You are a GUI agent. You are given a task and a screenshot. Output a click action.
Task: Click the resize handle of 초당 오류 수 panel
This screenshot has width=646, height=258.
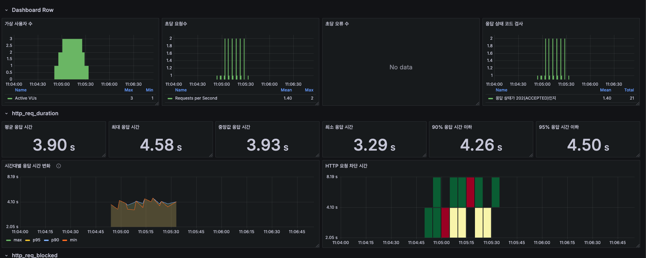(x=478, y=104)
